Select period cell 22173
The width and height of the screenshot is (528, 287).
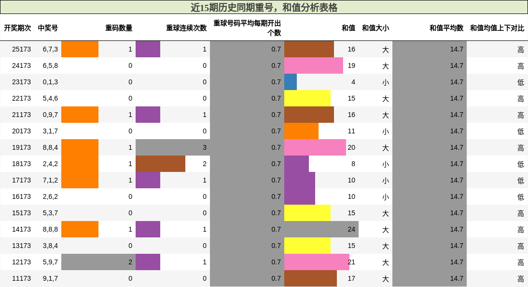click(x=21, y=98)
